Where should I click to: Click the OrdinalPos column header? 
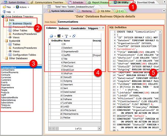coord(57,40)
